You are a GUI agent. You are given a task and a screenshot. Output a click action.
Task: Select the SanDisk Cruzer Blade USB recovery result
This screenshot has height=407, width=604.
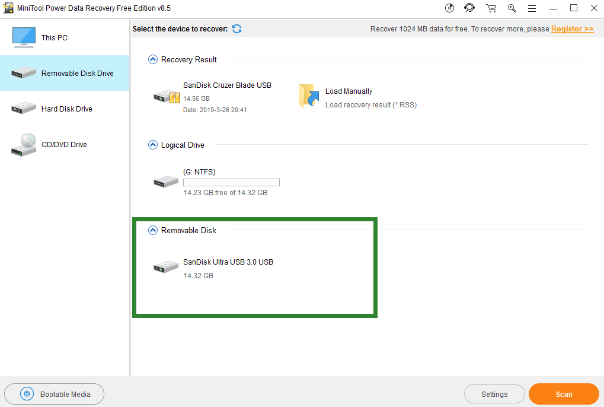tap(227, 85)
